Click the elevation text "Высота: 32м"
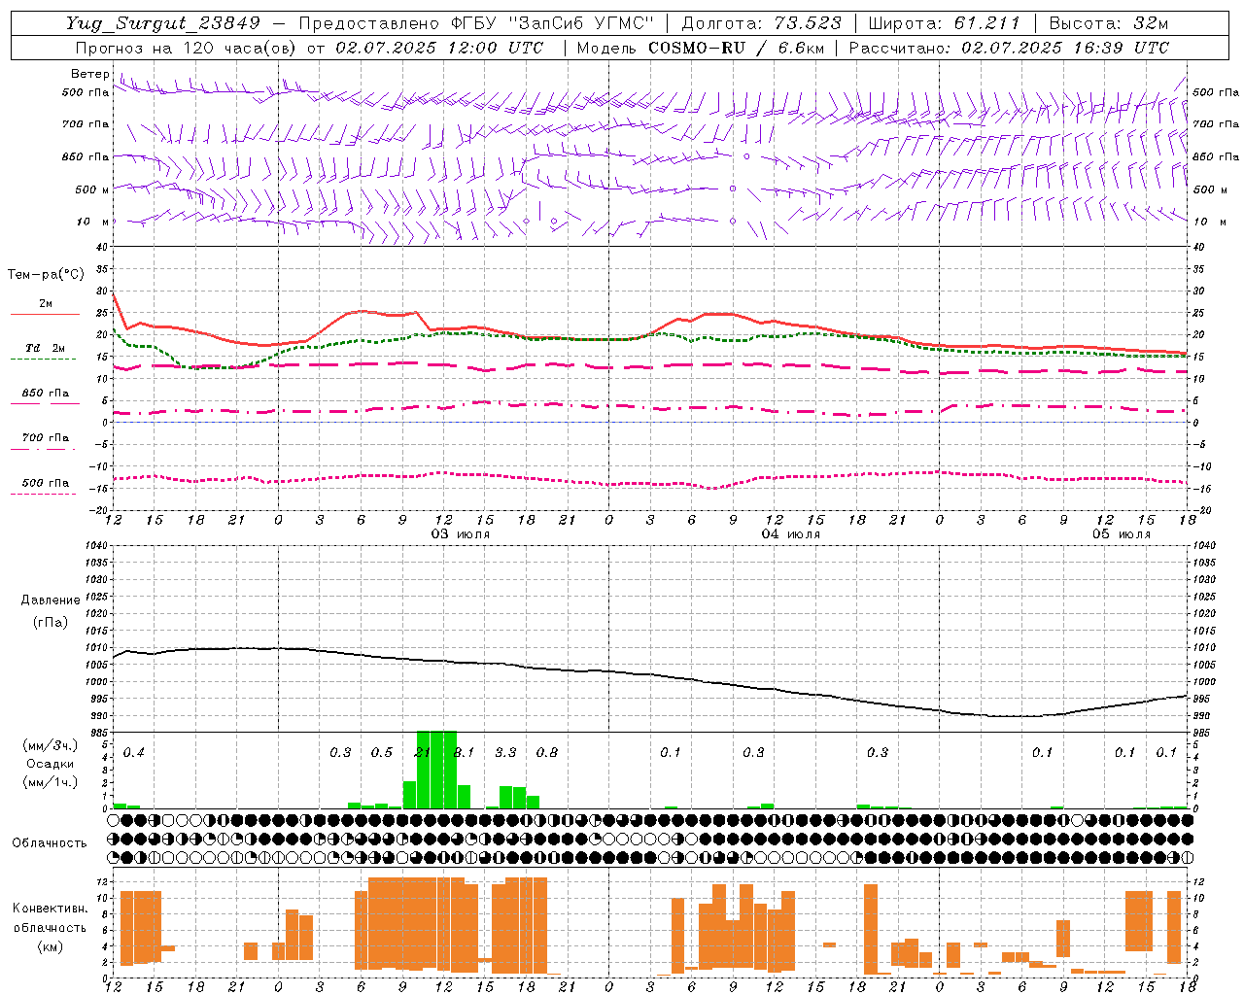 (x=1107, y=23)
